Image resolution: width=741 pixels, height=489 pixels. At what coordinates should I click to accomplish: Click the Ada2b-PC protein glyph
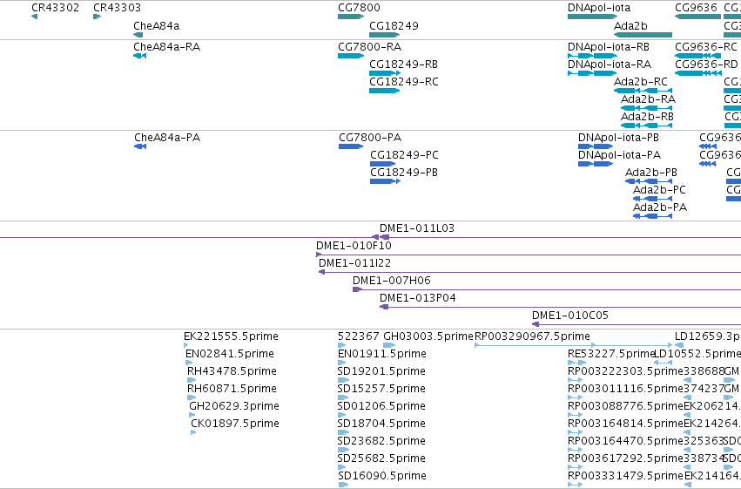coord(653,199)
